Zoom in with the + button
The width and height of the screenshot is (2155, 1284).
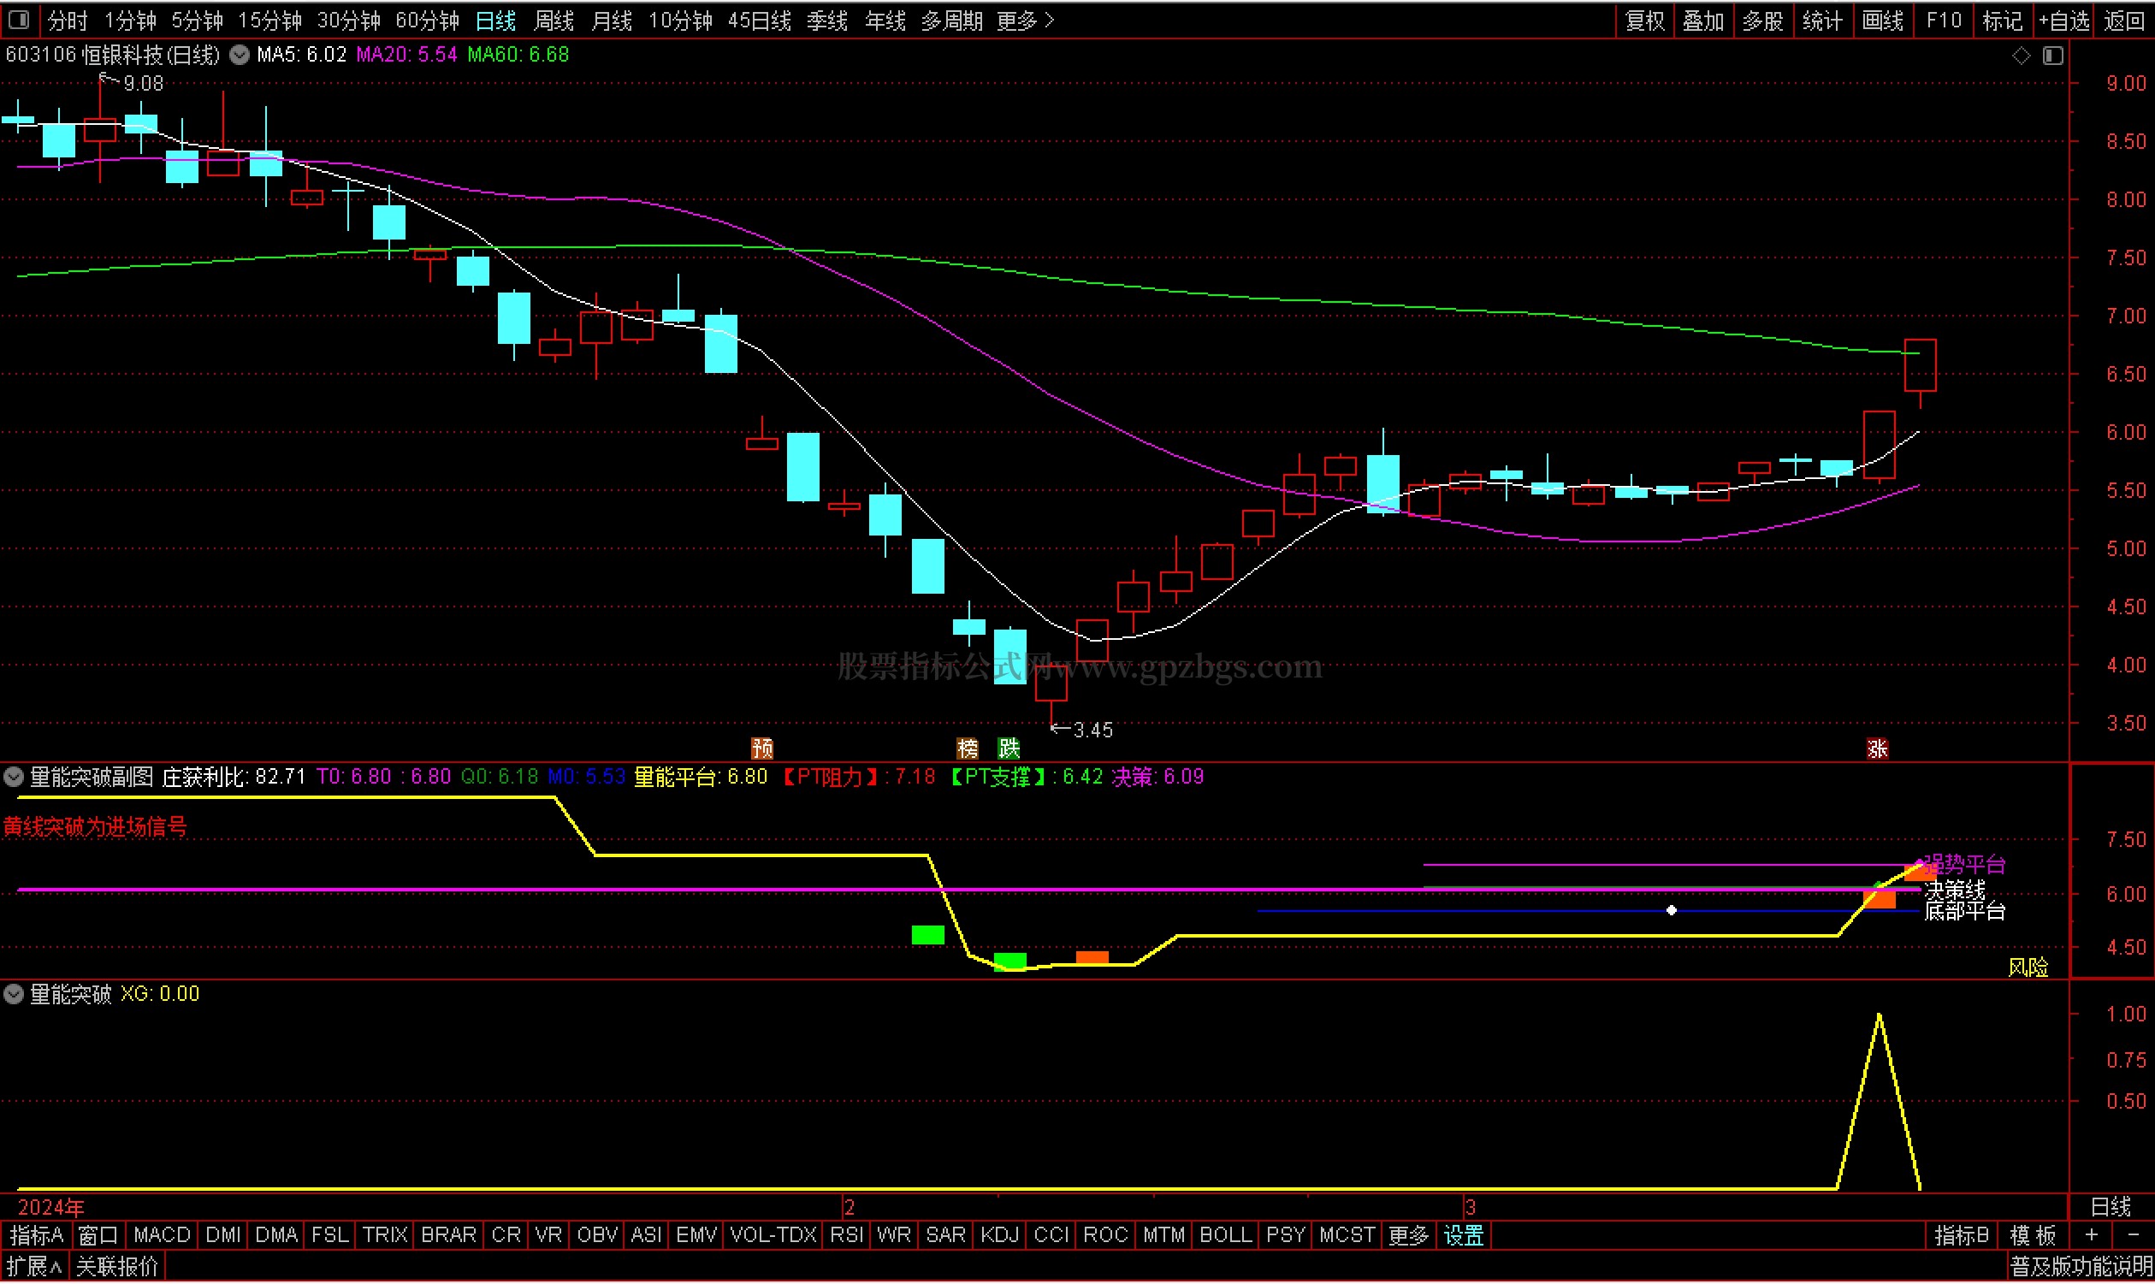(2092, 1236)
